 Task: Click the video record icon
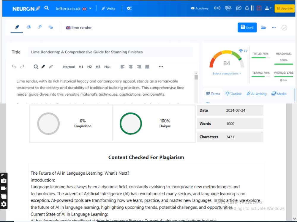(x=4, y=189)
